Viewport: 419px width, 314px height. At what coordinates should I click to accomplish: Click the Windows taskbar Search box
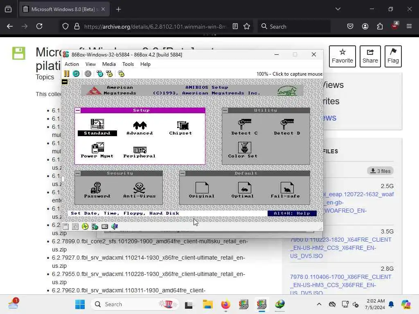coord(135,304)
